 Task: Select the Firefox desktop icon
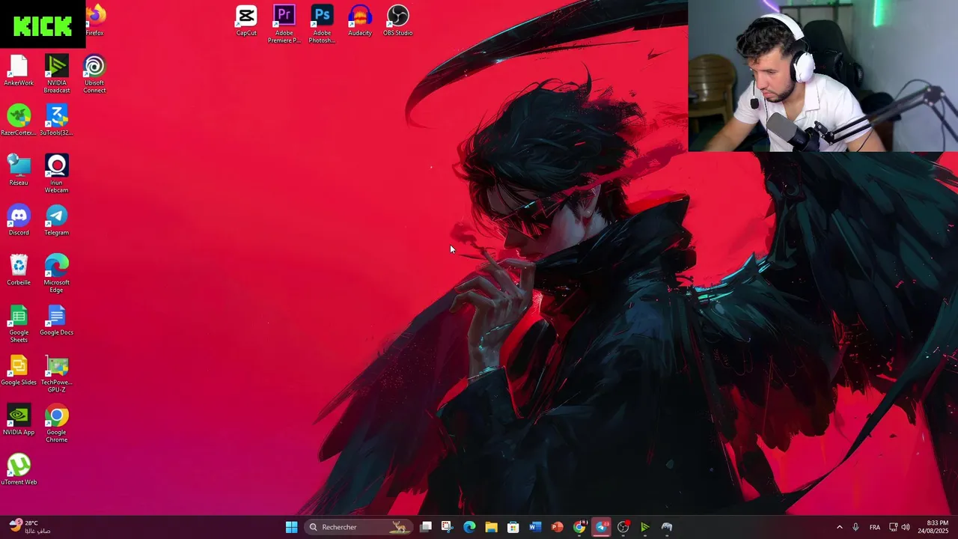[95, 20]
